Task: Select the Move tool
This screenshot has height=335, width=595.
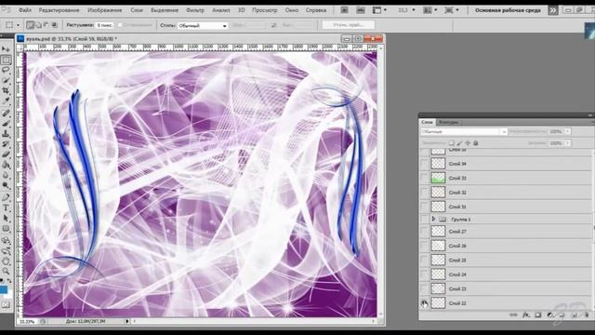Action: (6, 49)
